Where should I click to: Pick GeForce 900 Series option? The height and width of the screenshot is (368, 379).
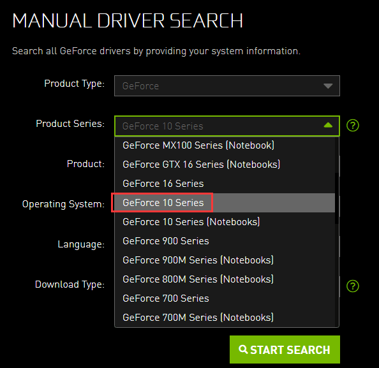(225, 241)
